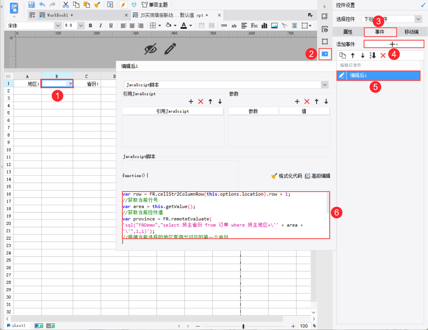Click the pencil edit icon on the canvas
428x330 pixels.
[170, 49]
